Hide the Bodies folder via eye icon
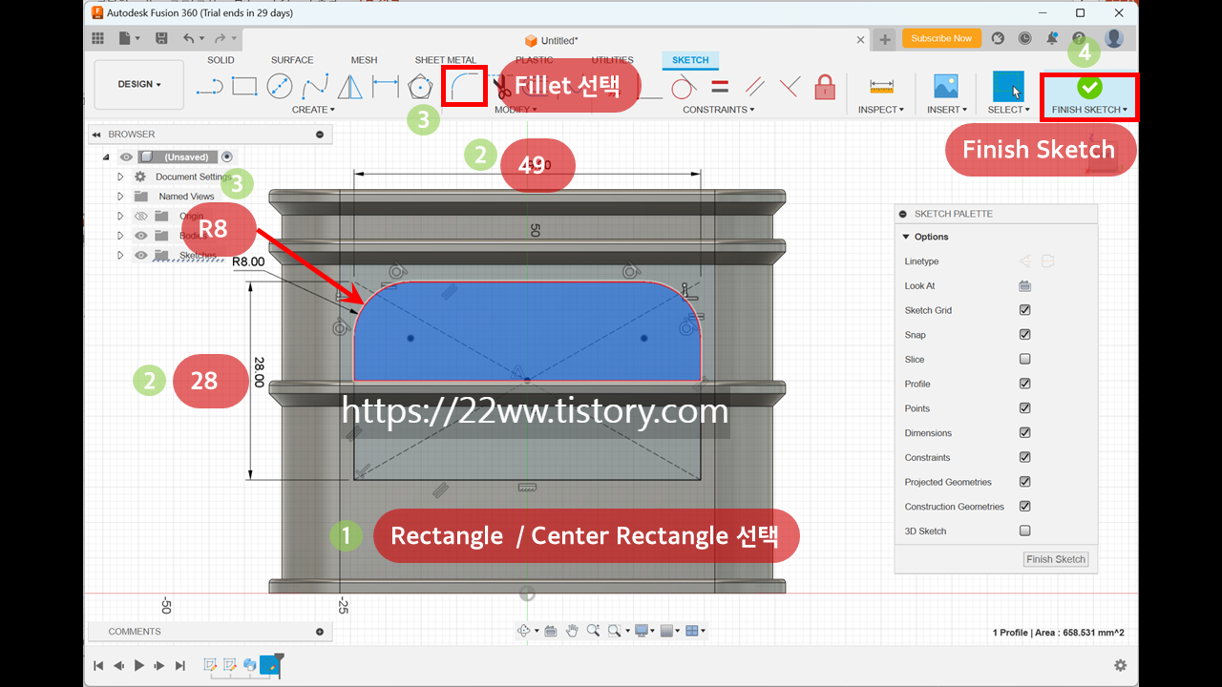Screen dimensions: 1222x687 pos(141,236)
